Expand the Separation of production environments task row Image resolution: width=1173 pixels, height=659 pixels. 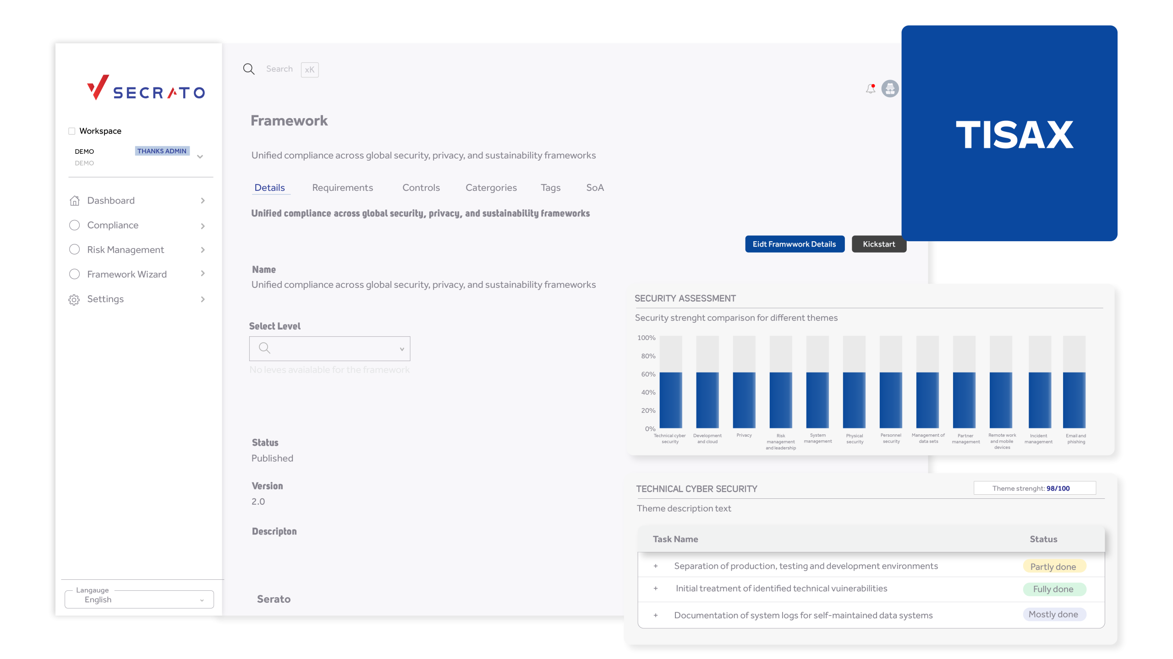(656, 567)
